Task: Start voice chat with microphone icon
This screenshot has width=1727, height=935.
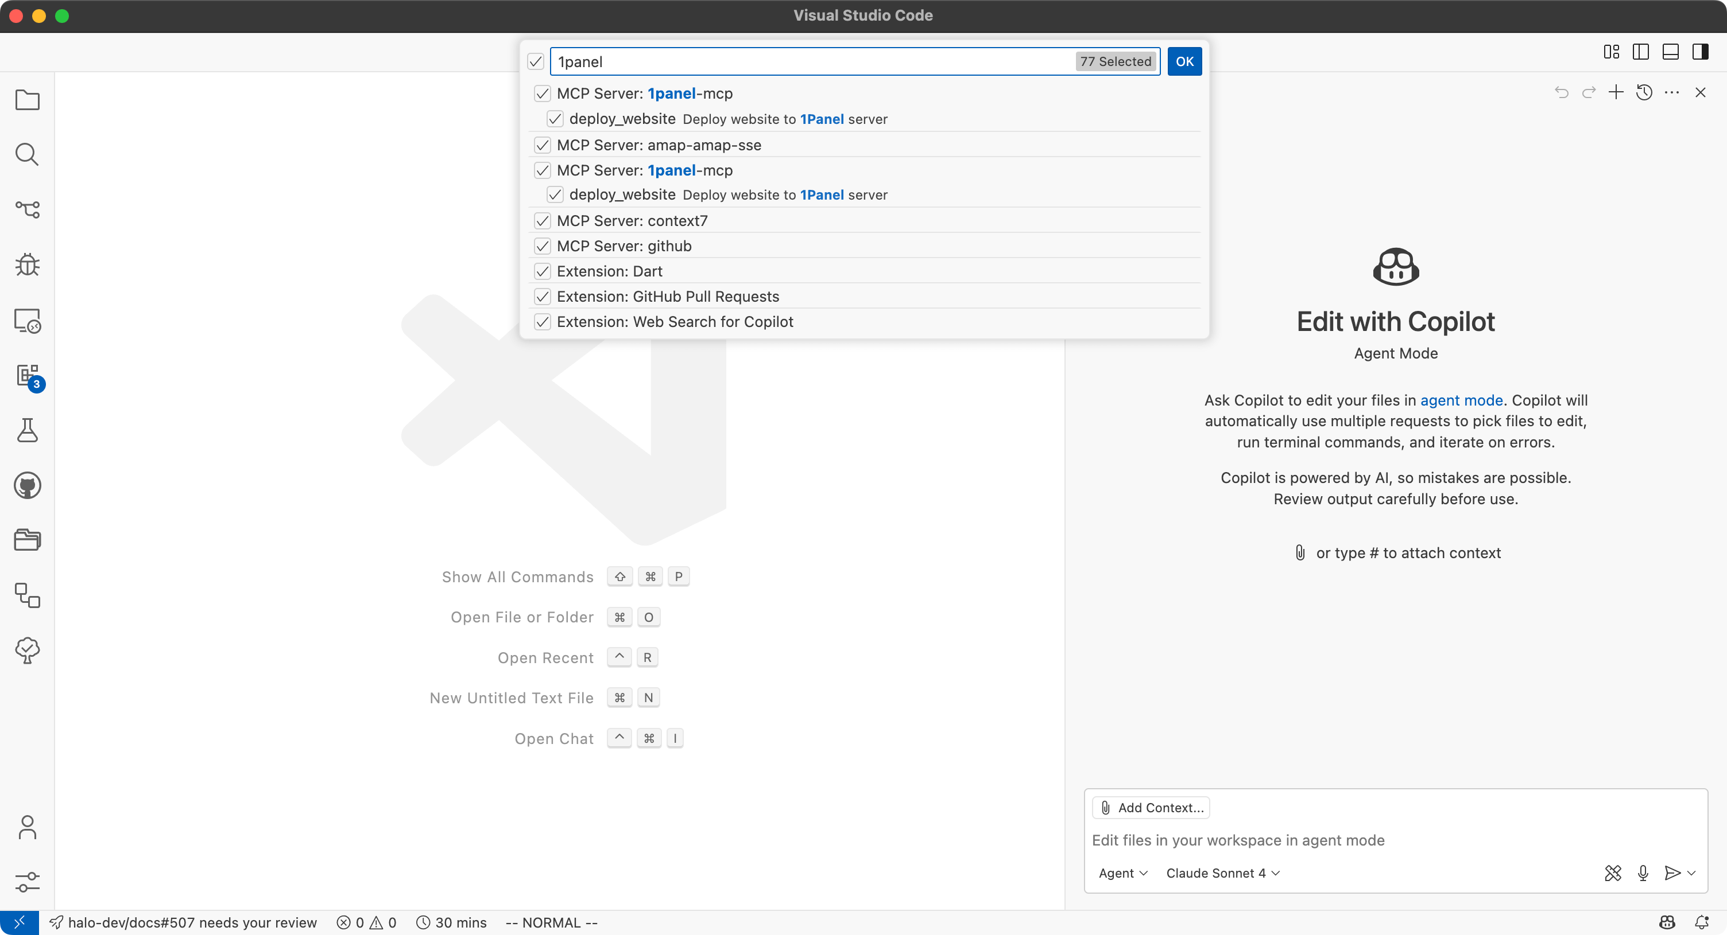Action: point(1643,872)
